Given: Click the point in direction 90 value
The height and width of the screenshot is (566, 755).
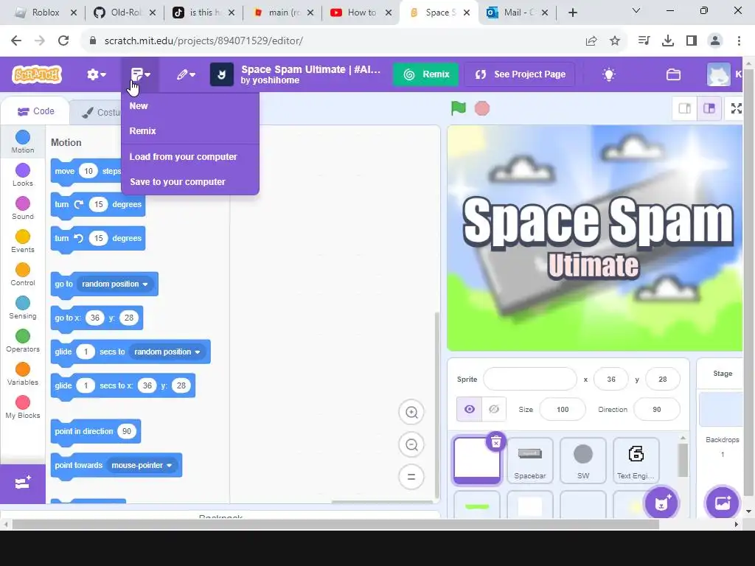Looking at the screenshot, I should pos(127,431).
